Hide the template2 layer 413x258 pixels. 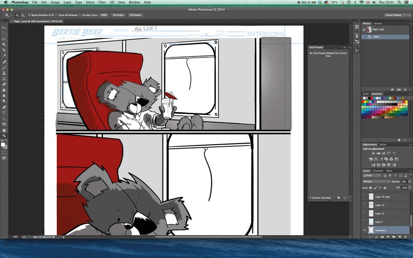364,230
